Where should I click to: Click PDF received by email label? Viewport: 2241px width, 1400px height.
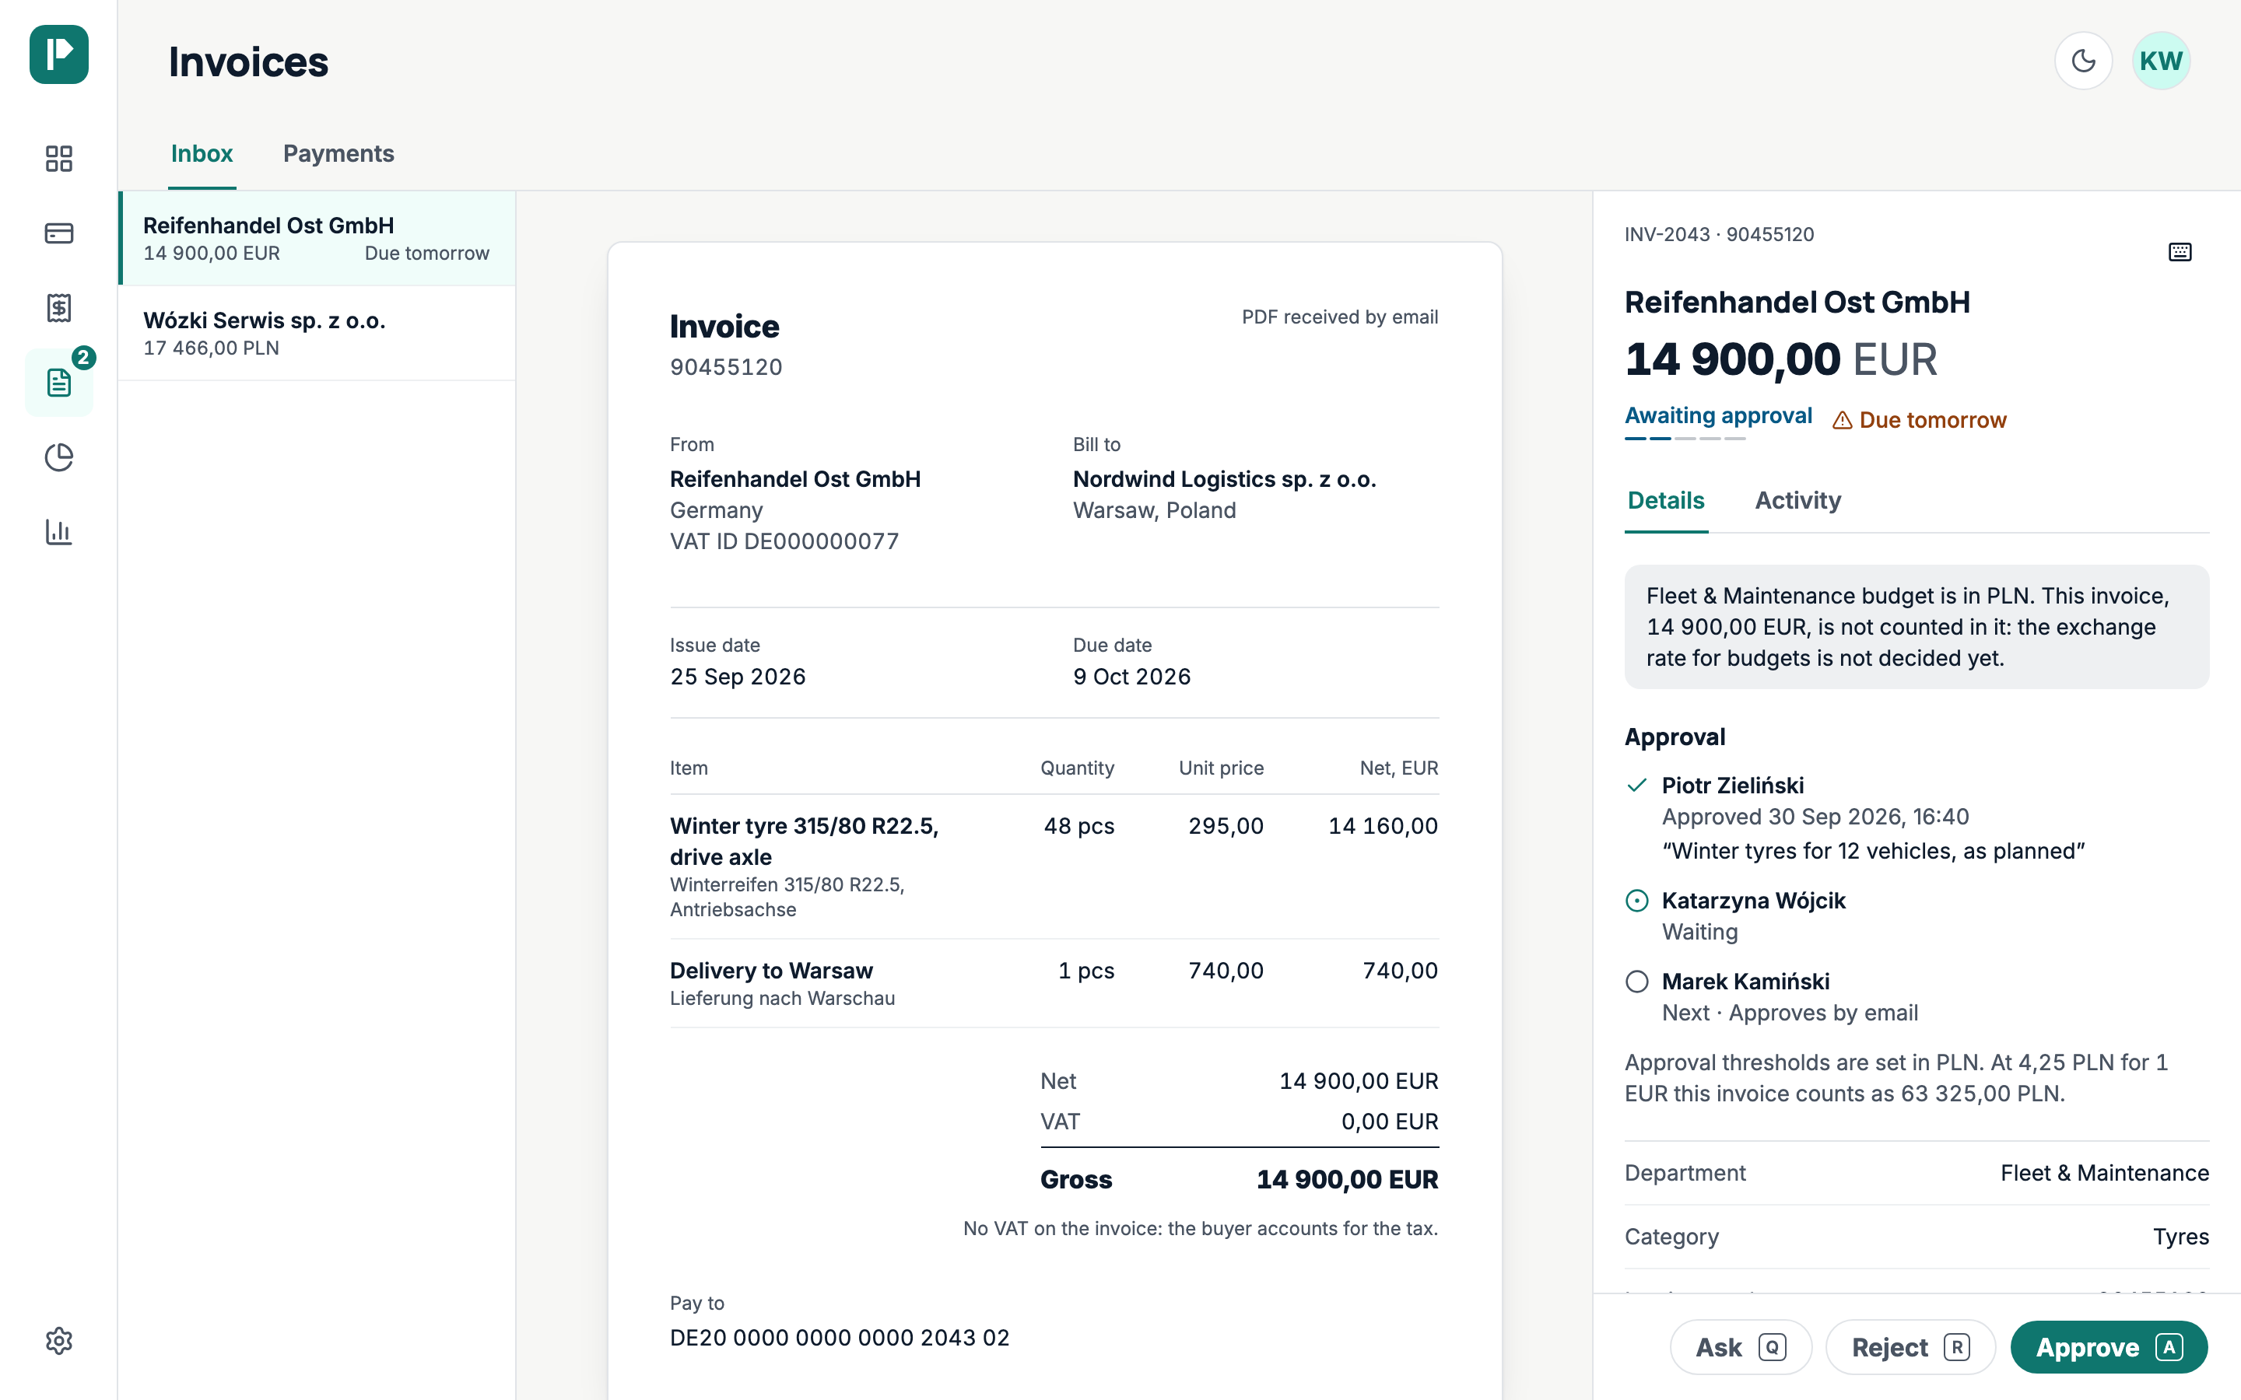(1340, 317)
